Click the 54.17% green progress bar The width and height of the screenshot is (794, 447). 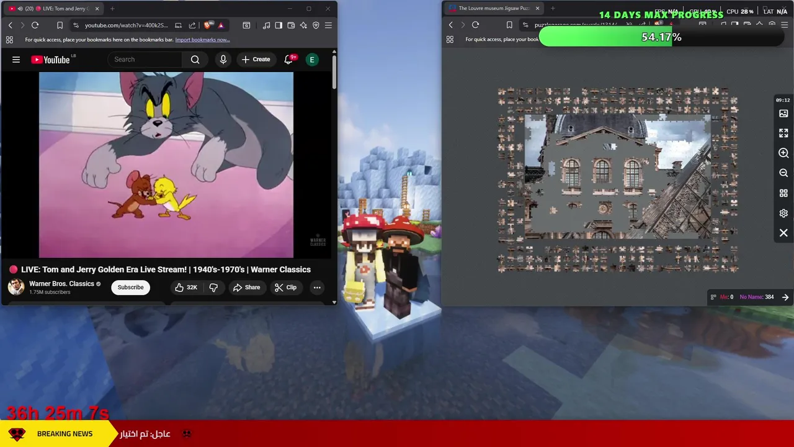(661, 37)
